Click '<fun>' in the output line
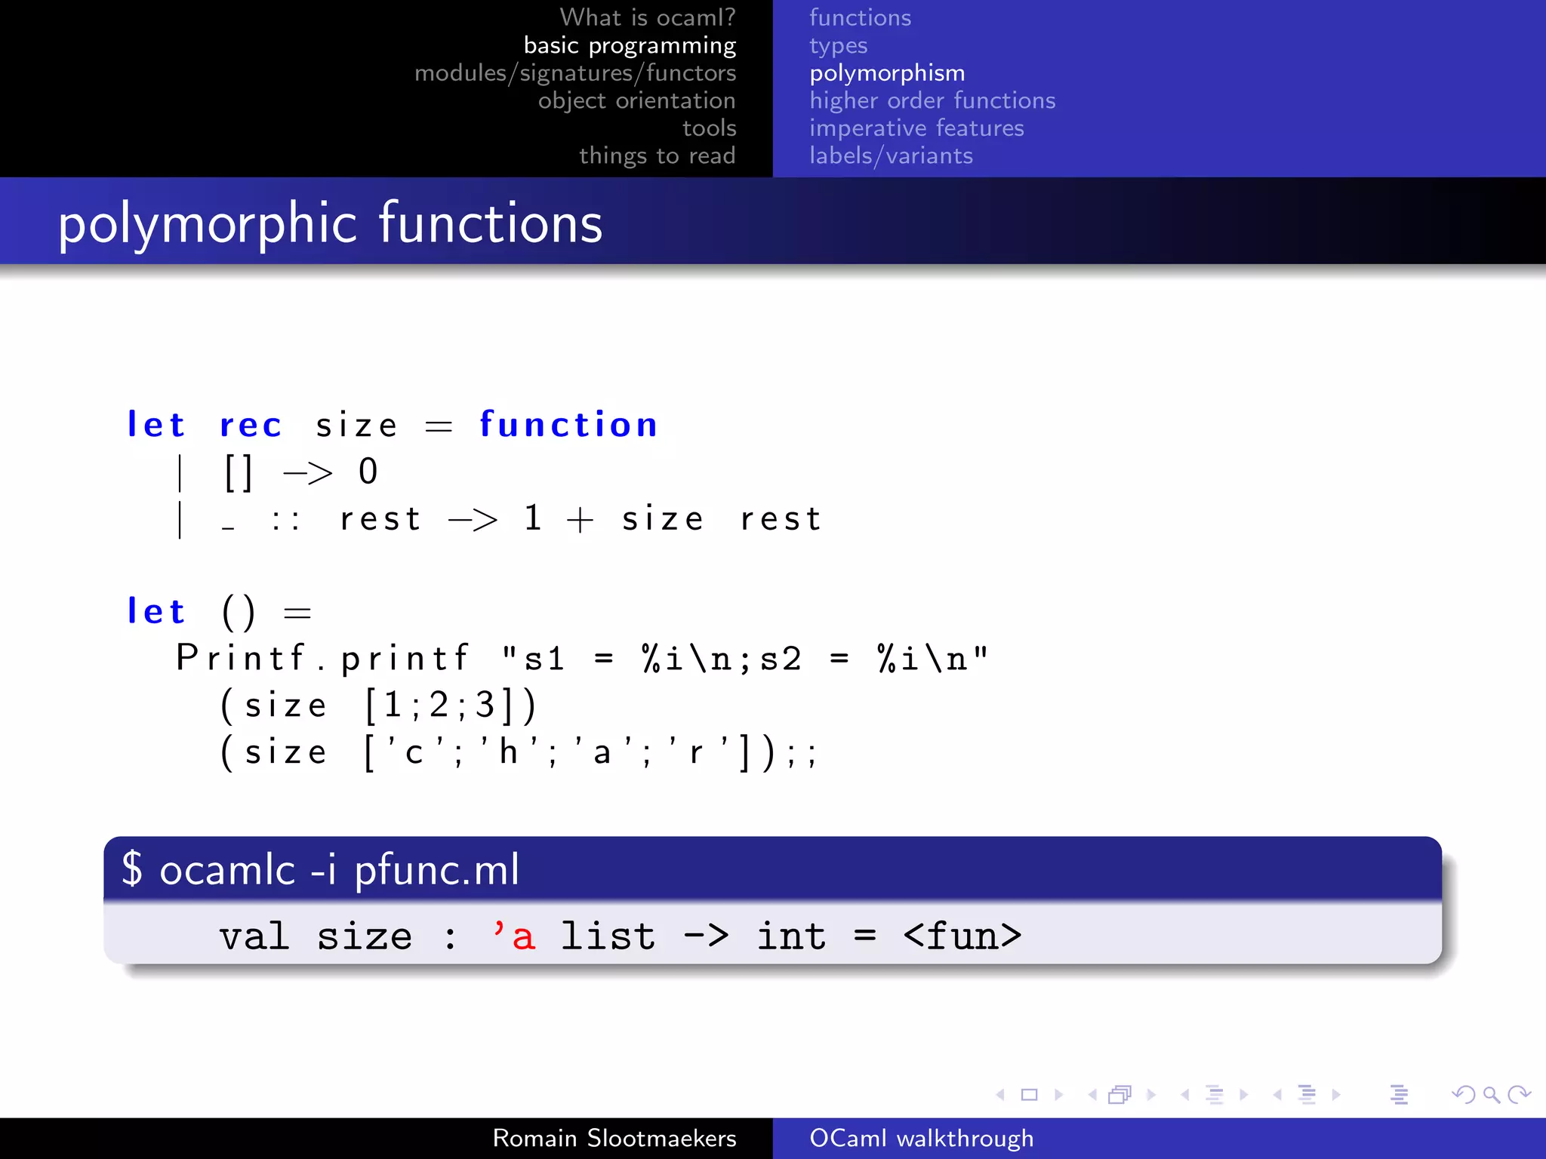The width and height of the screenshot is (1546, 1159). click(962, 936)
